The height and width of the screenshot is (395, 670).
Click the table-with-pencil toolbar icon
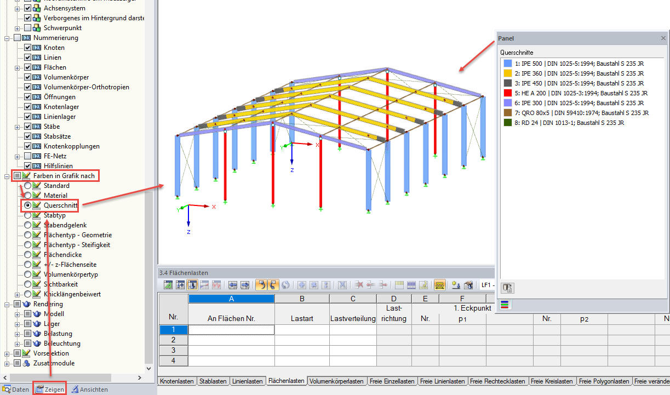[423, 285]
